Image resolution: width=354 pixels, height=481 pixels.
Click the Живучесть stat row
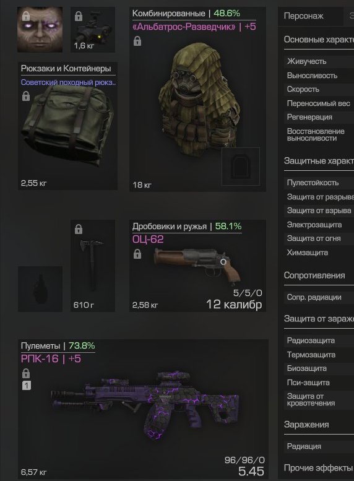pos(319,61)
